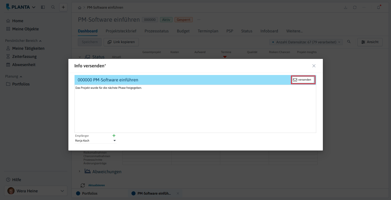This screenshot has height=200, width=391.
Task: Open the ellipsis menu beside Gesperrt badge
Action: tap(199, 20)
